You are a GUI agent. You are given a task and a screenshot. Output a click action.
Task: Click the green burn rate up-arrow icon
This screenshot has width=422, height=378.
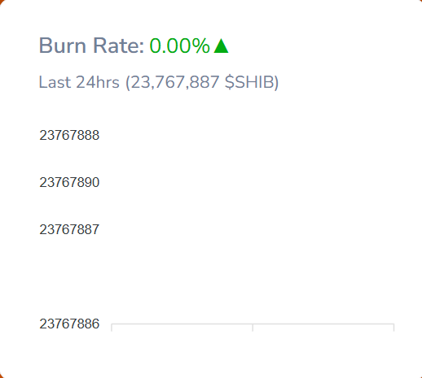[x=221, y=46]
